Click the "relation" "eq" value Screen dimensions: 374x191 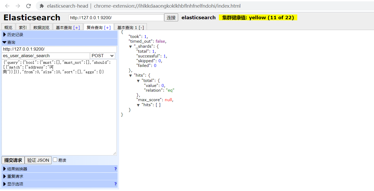click(x=170, y=90)
